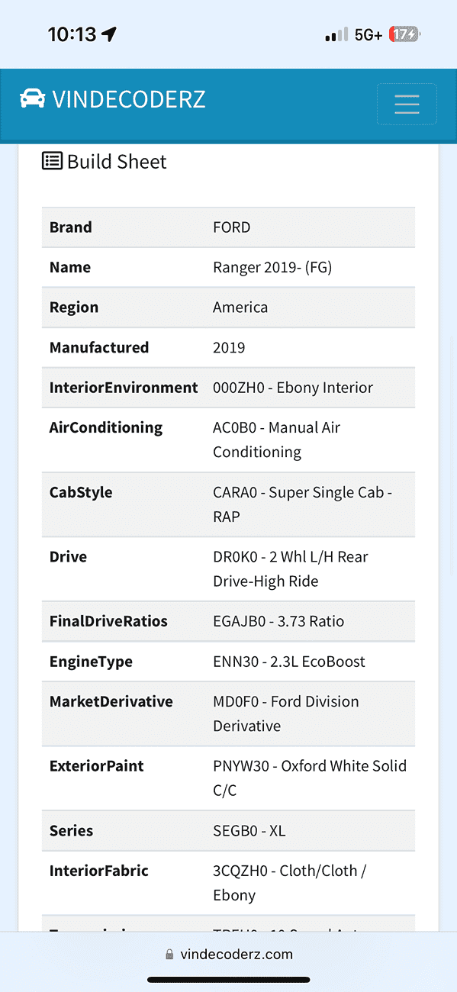Tap the cellular signal bars icon
The image size is (457, 992).
pyautogui.click(x=336, y=35)
